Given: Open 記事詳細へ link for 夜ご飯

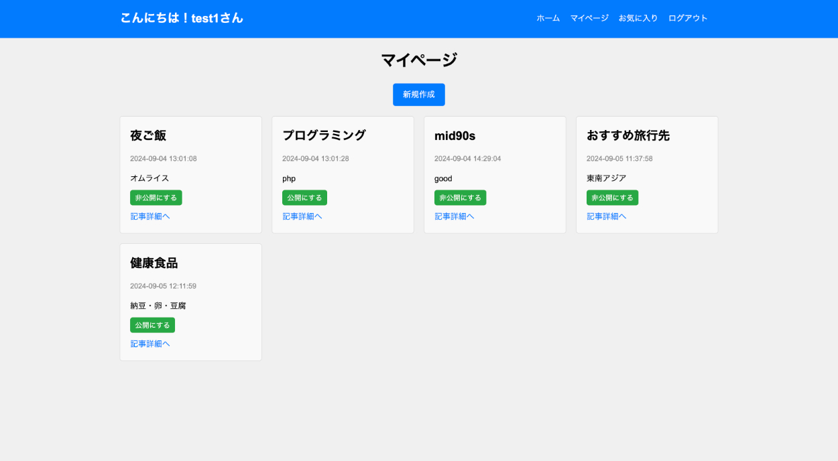Looking at the screenshot, I should [150, 216].
